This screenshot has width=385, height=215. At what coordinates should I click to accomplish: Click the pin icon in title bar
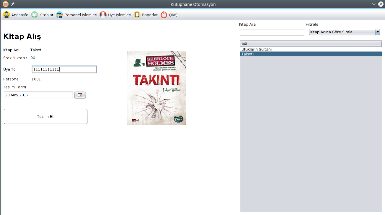[x=13, y=4]
